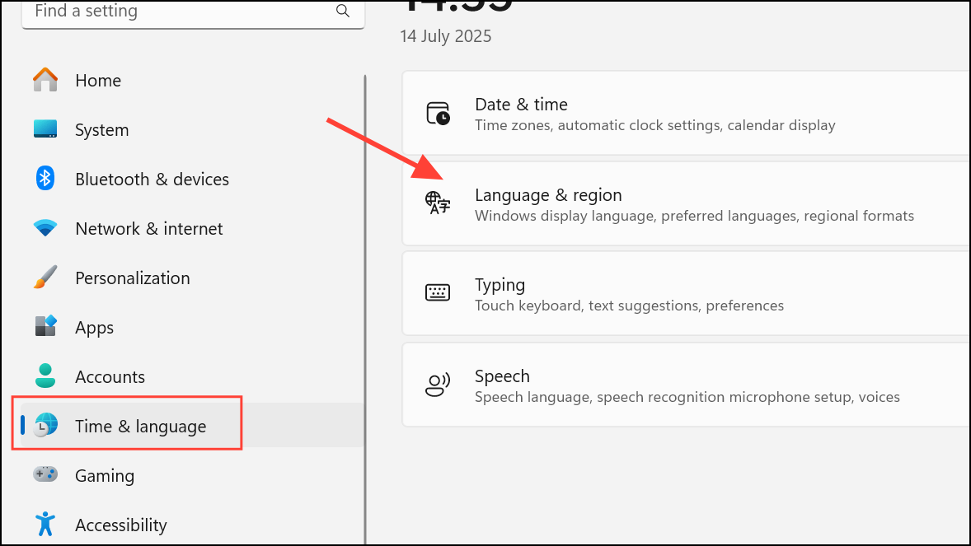Click the Speech talking head icon
971x546 pixels.
coord(438,385)
